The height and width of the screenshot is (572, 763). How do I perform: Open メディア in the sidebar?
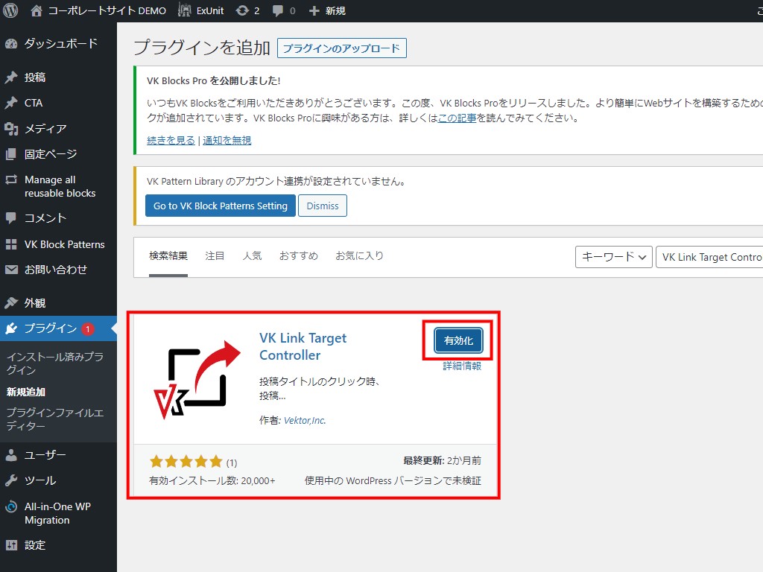(x=45, y=129)
